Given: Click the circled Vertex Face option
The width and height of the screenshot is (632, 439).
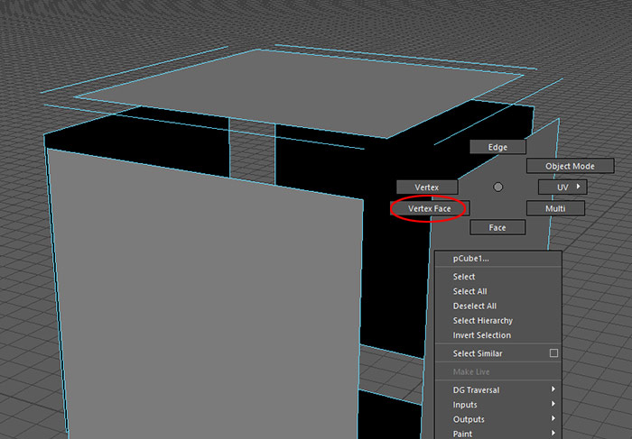Looking at the screenshot, I should pyautogui.click(x=429, y=208).
